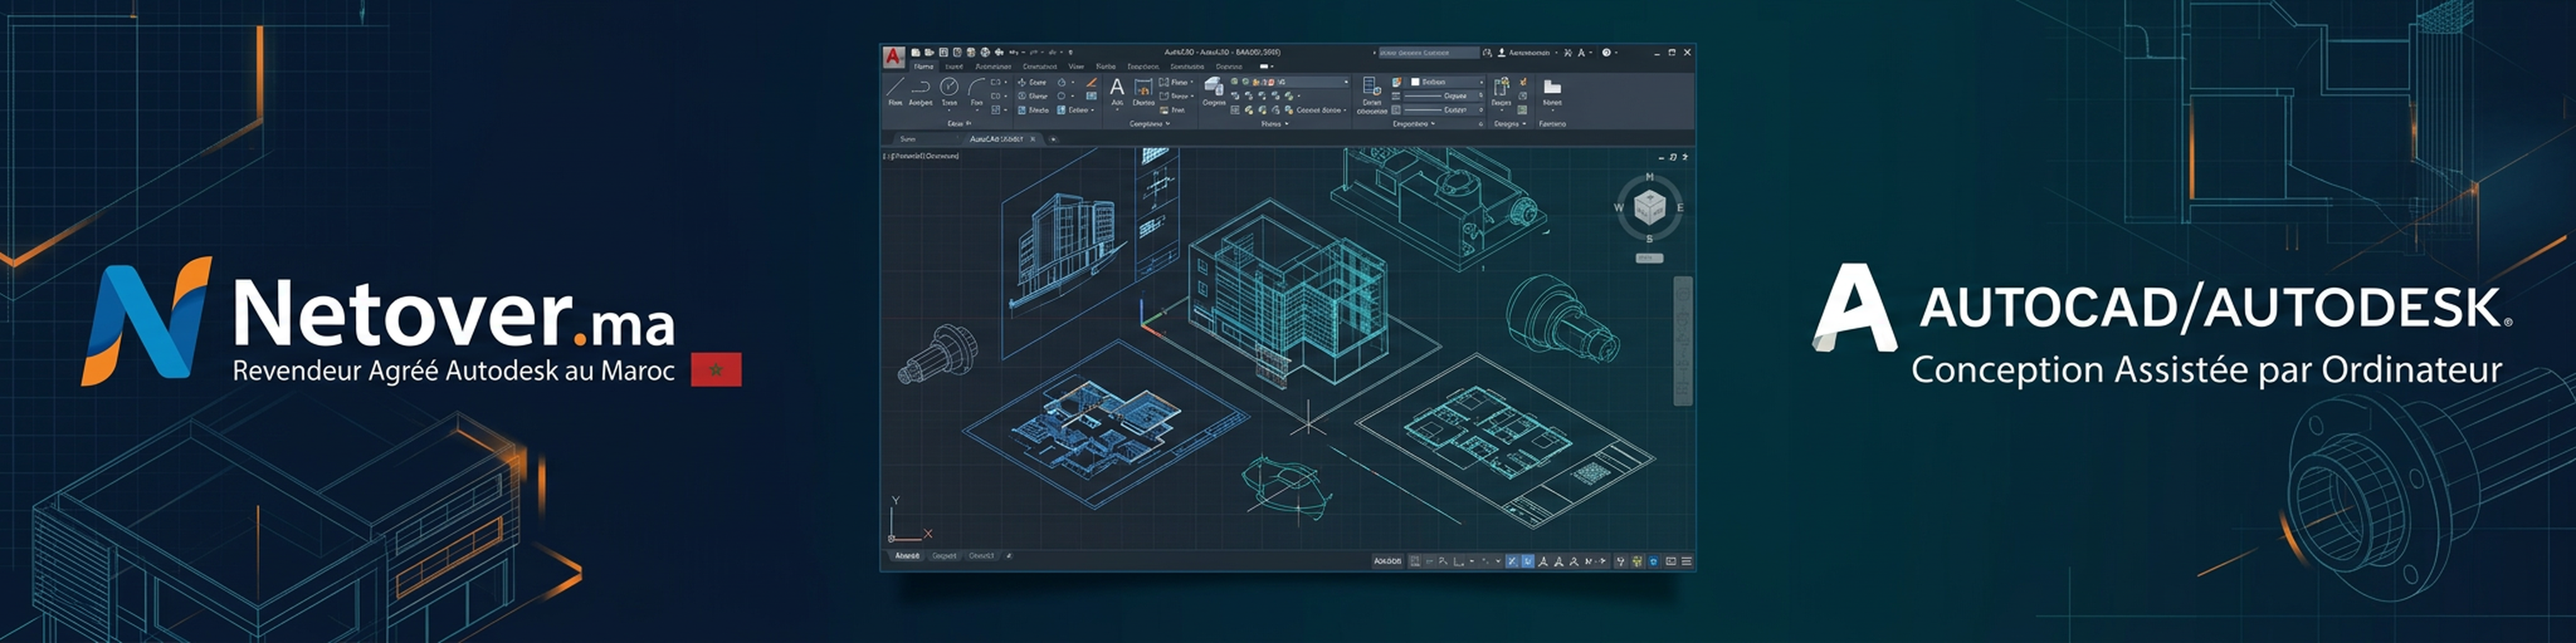Click the ViewCube in the drawing area
Image resolution: width=2576 pixels, height=643 pixels.
click(x=1649, y=208)
